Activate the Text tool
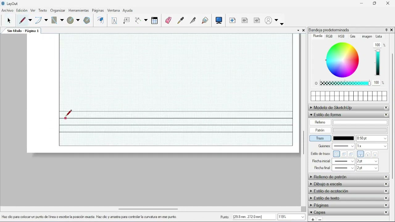Viewport: 395px width, 222px height. coord(114,21)
